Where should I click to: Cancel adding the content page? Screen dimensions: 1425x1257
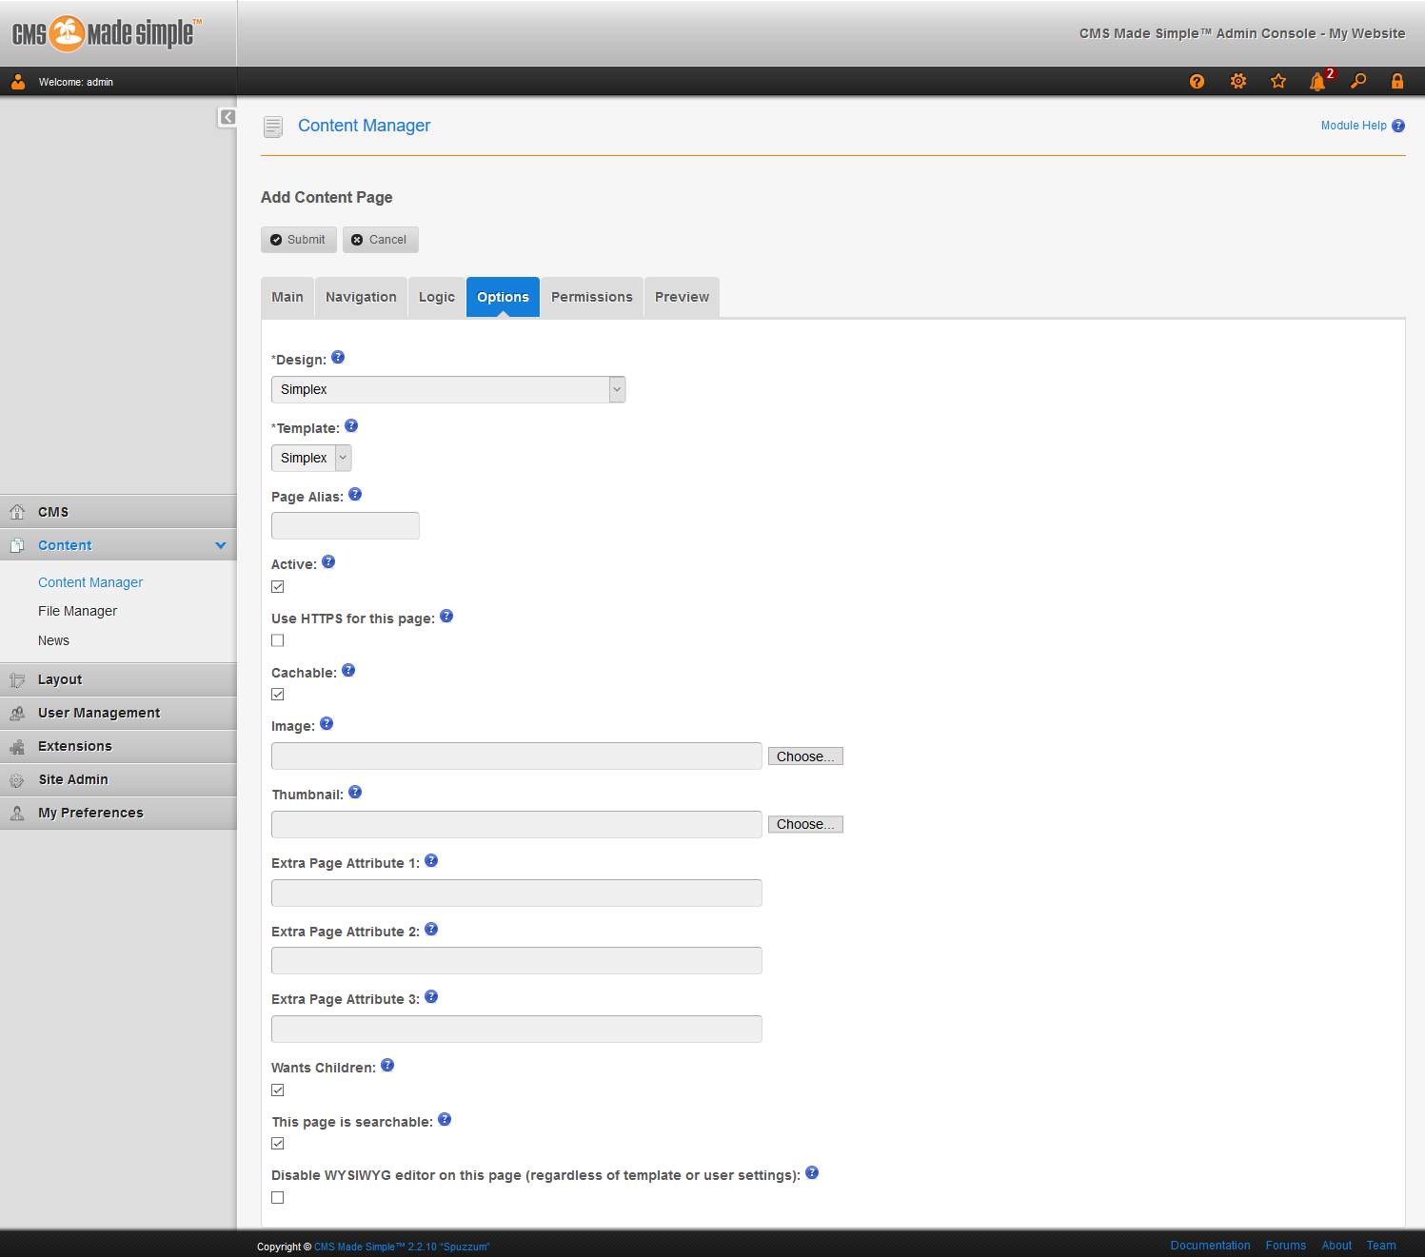click(381, 240)
